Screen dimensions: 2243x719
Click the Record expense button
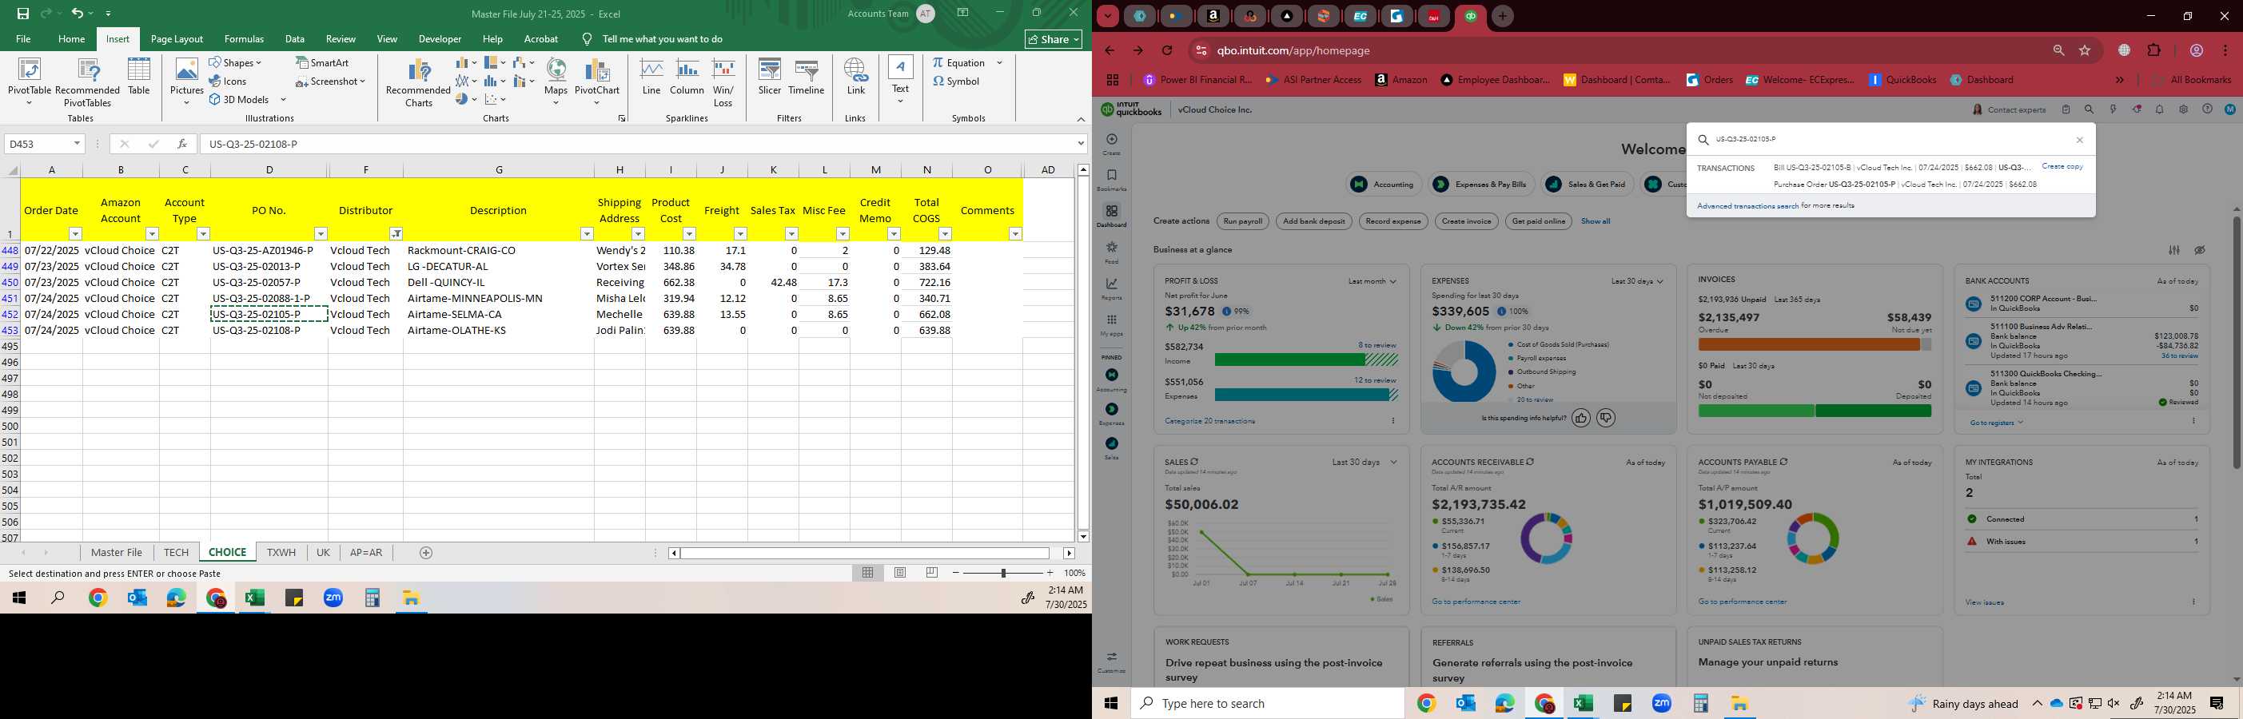(x=1393, y=221)
